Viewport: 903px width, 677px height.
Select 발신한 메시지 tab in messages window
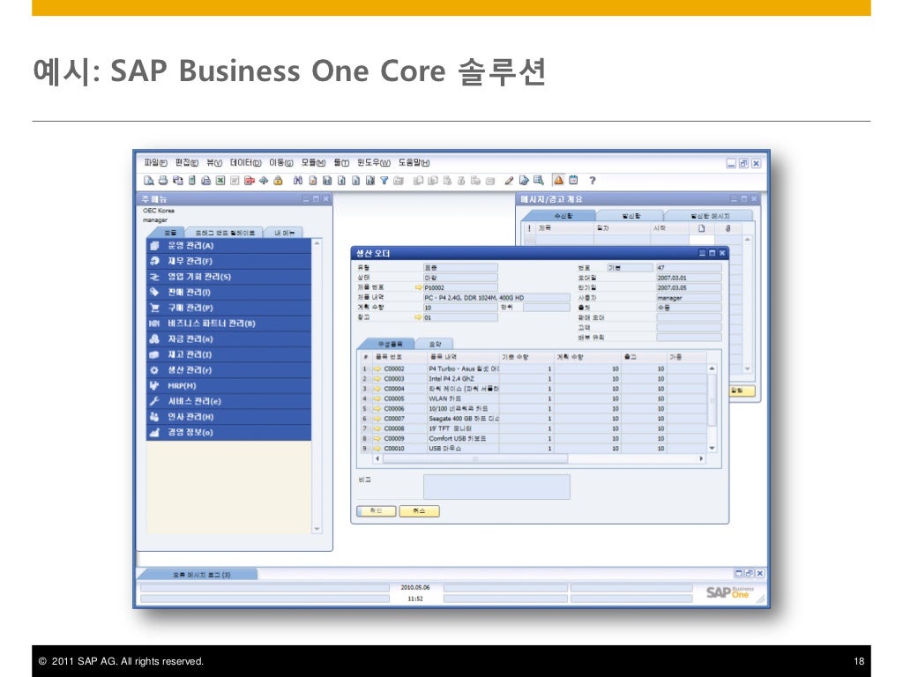[x=710, y=216]
